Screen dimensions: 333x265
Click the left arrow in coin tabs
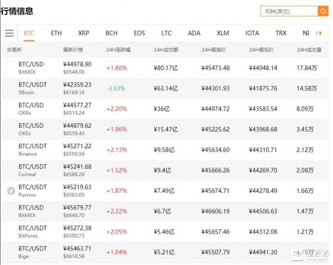point(316,33)
